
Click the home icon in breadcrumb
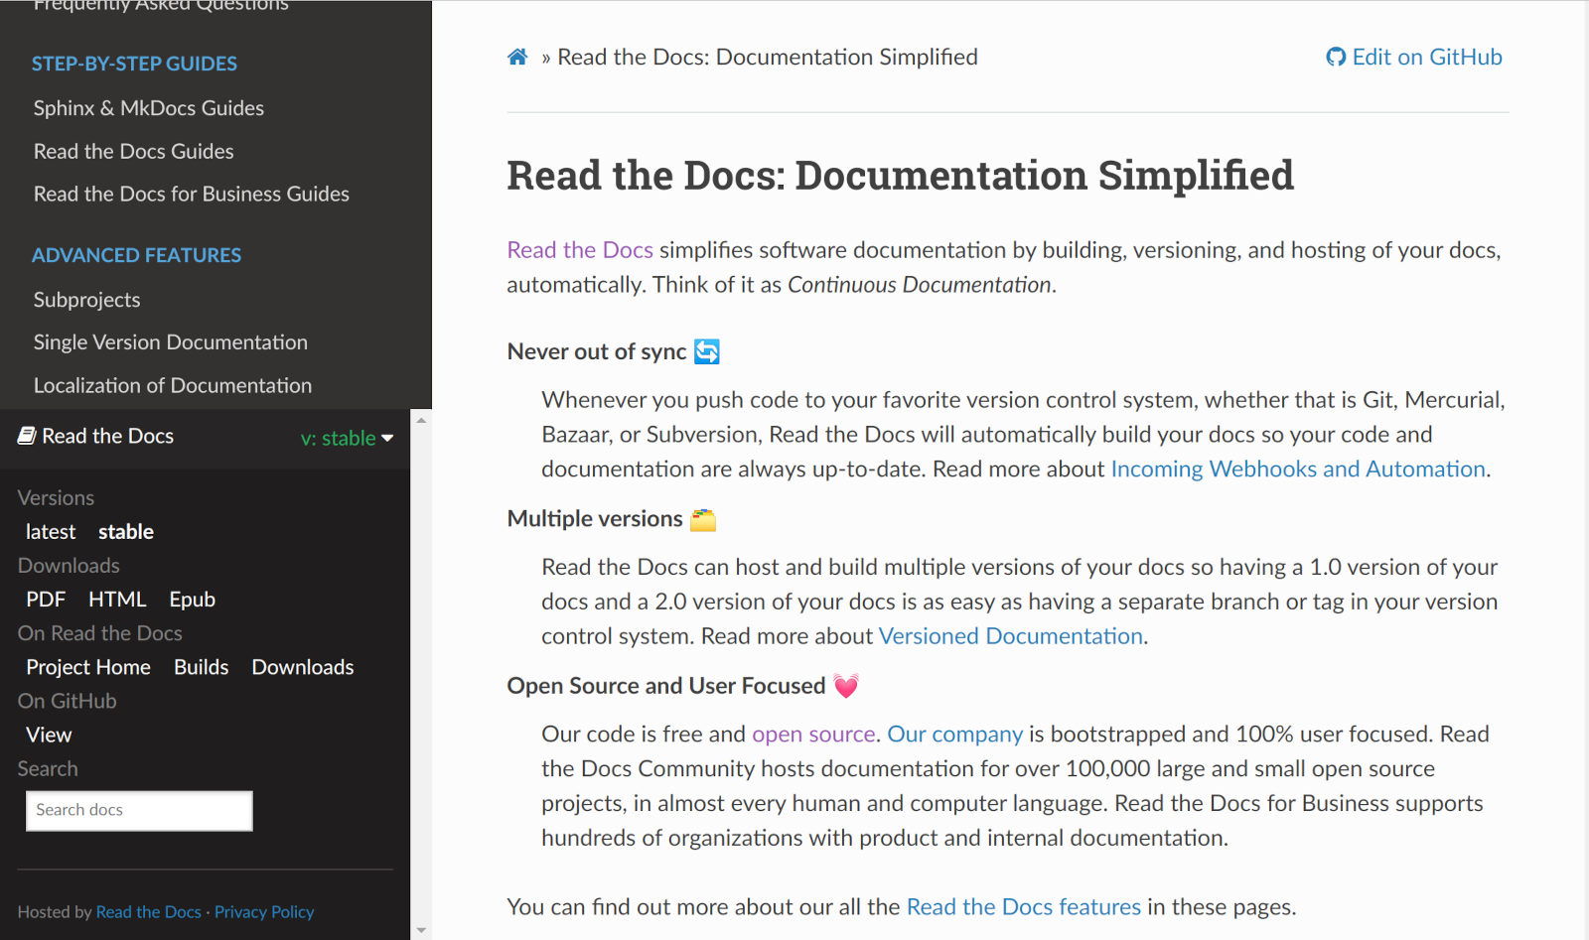(x=517, y=58)
